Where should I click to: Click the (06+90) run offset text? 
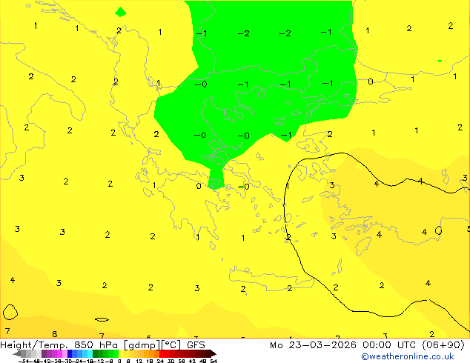tap(443, 345)
